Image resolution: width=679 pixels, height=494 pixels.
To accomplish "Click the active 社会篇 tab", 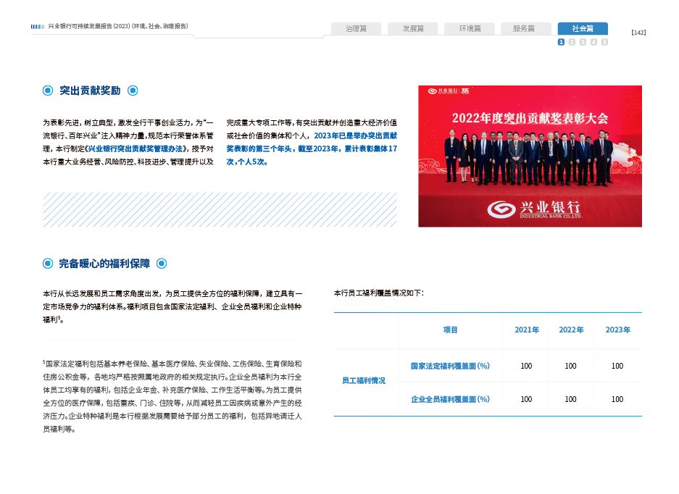I will (x=583, y=29).
